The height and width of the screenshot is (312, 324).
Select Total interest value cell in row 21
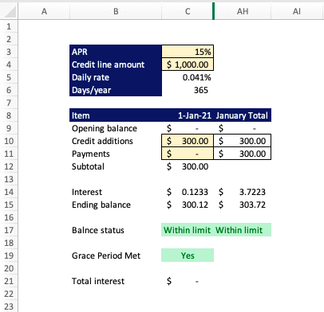(x=188, y=281)
